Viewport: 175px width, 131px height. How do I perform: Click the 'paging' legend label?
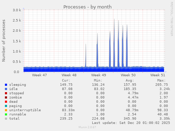[15, 106]
